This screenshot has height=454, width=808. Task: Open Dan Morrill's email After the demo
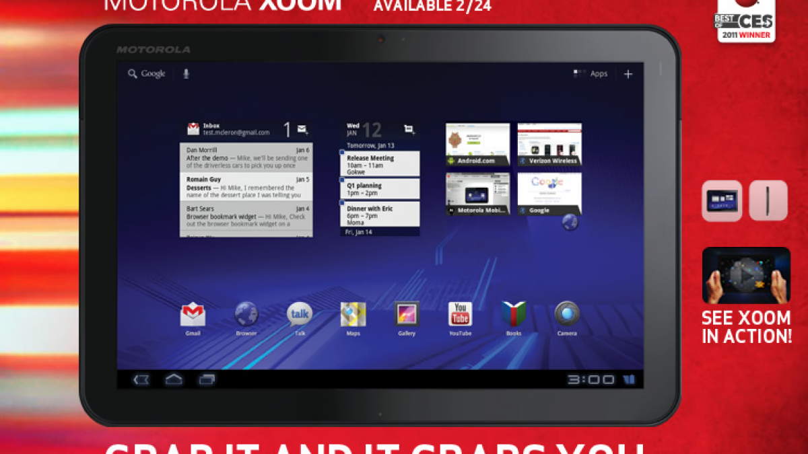[x=246, y=157]
